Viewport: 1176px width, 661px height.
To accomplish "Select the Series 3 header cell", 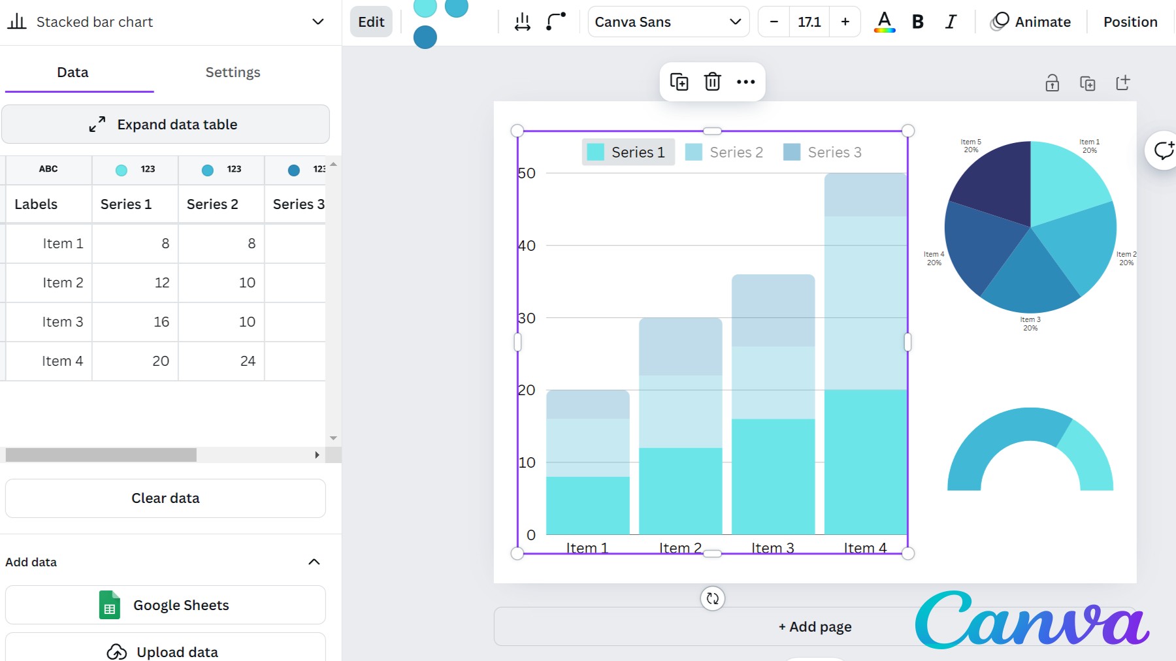I will (295, 204).
